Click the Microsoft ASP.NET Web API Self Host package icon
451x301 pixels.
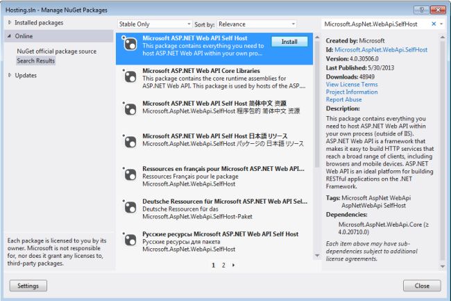click(130, 44)
